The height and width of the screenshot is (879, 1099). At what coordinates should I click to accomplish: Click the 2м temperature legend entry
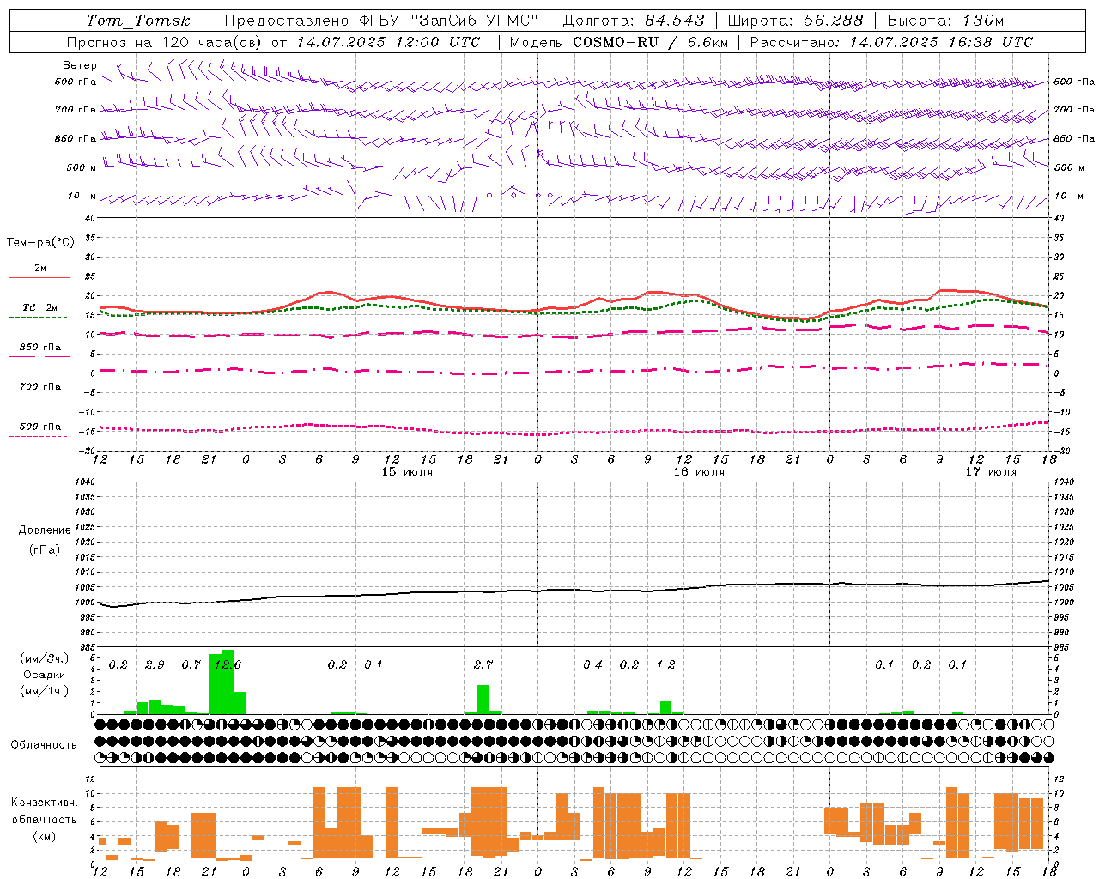40,269
